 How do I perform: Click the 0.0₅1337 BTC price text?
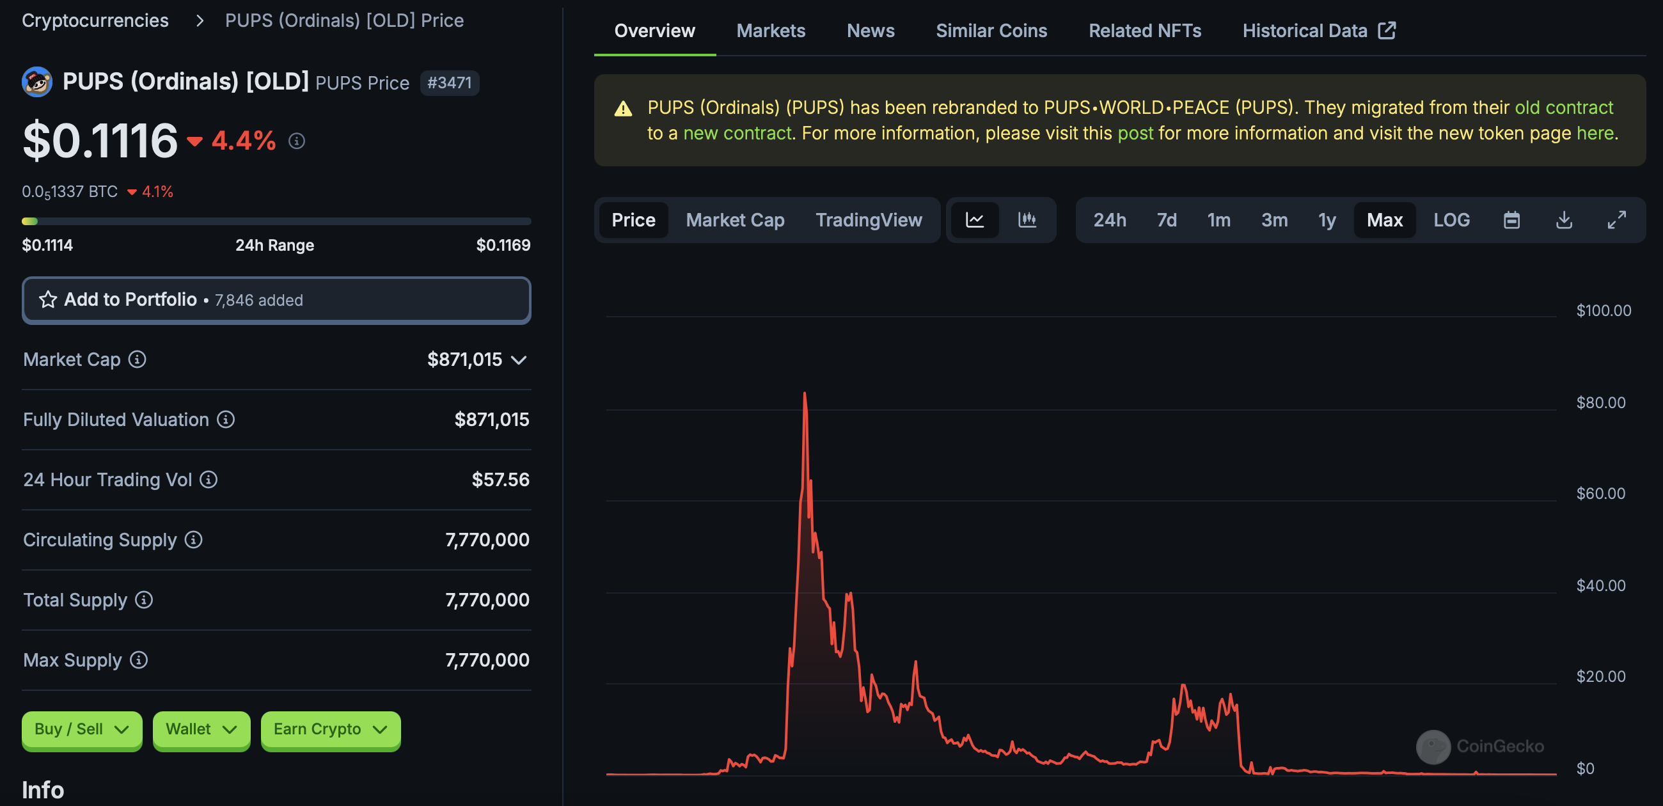click(70, 192)
